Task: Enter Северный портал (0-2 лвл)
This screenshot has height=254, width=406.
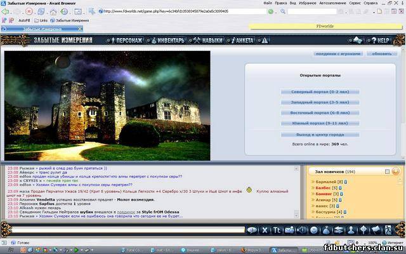Action: click(x=320, y=91)
